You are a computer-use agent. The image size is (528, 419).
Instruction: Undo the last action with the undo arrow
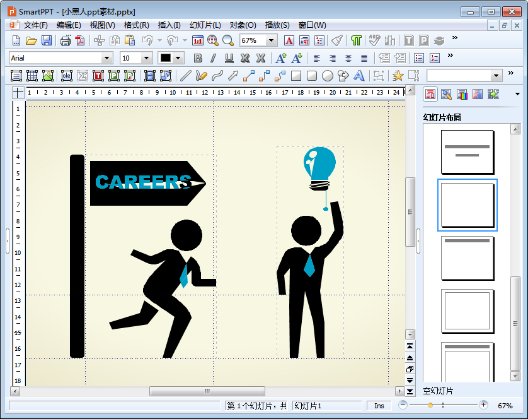tap(147, 40)
